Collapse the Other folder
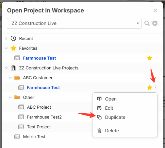Image resolution: width=165 pixels, height=148 pixels. [10, 97]
